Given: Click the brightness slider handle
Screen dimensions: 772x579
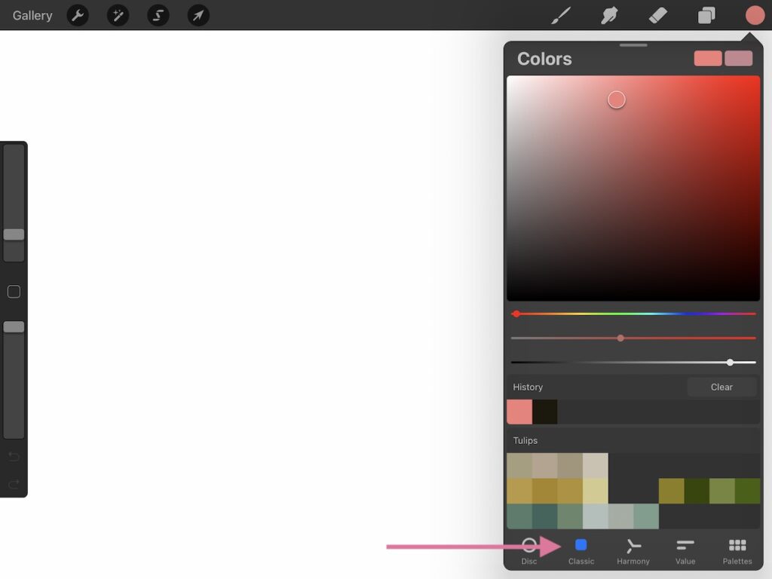Looking at the screenshot, I should [730, 363].
